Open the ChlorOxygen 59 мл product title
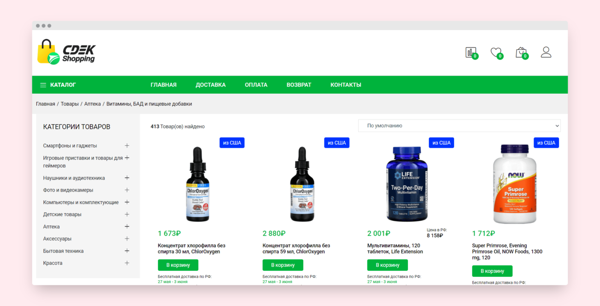Screen dimensions: 600x306 296,248
